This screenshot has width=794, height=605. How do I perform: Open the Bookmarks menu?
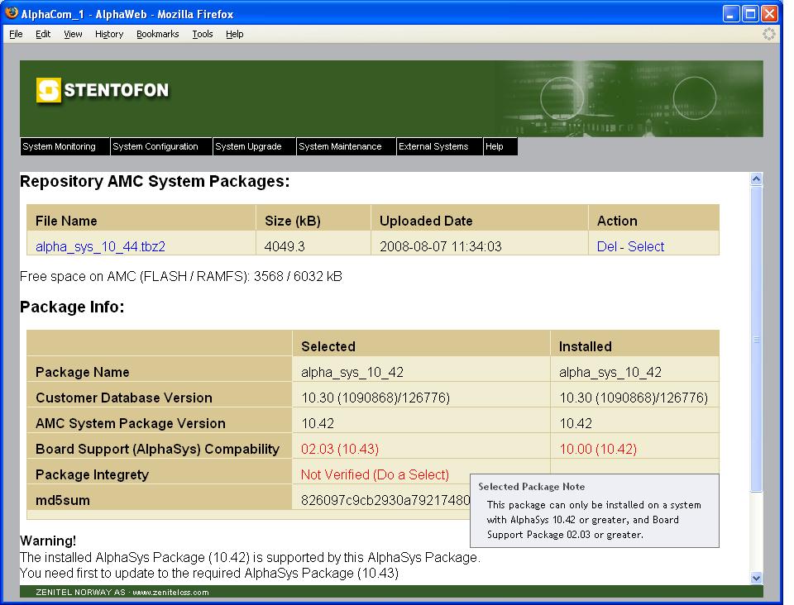[x=157, y=34]
